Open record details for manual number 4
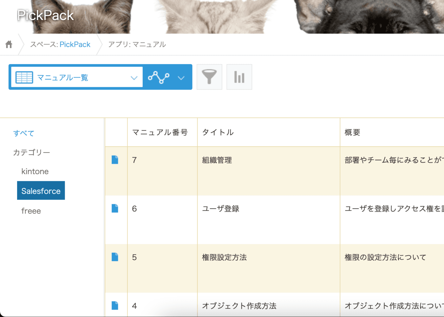444x317 pixels. tap(115, 305)
